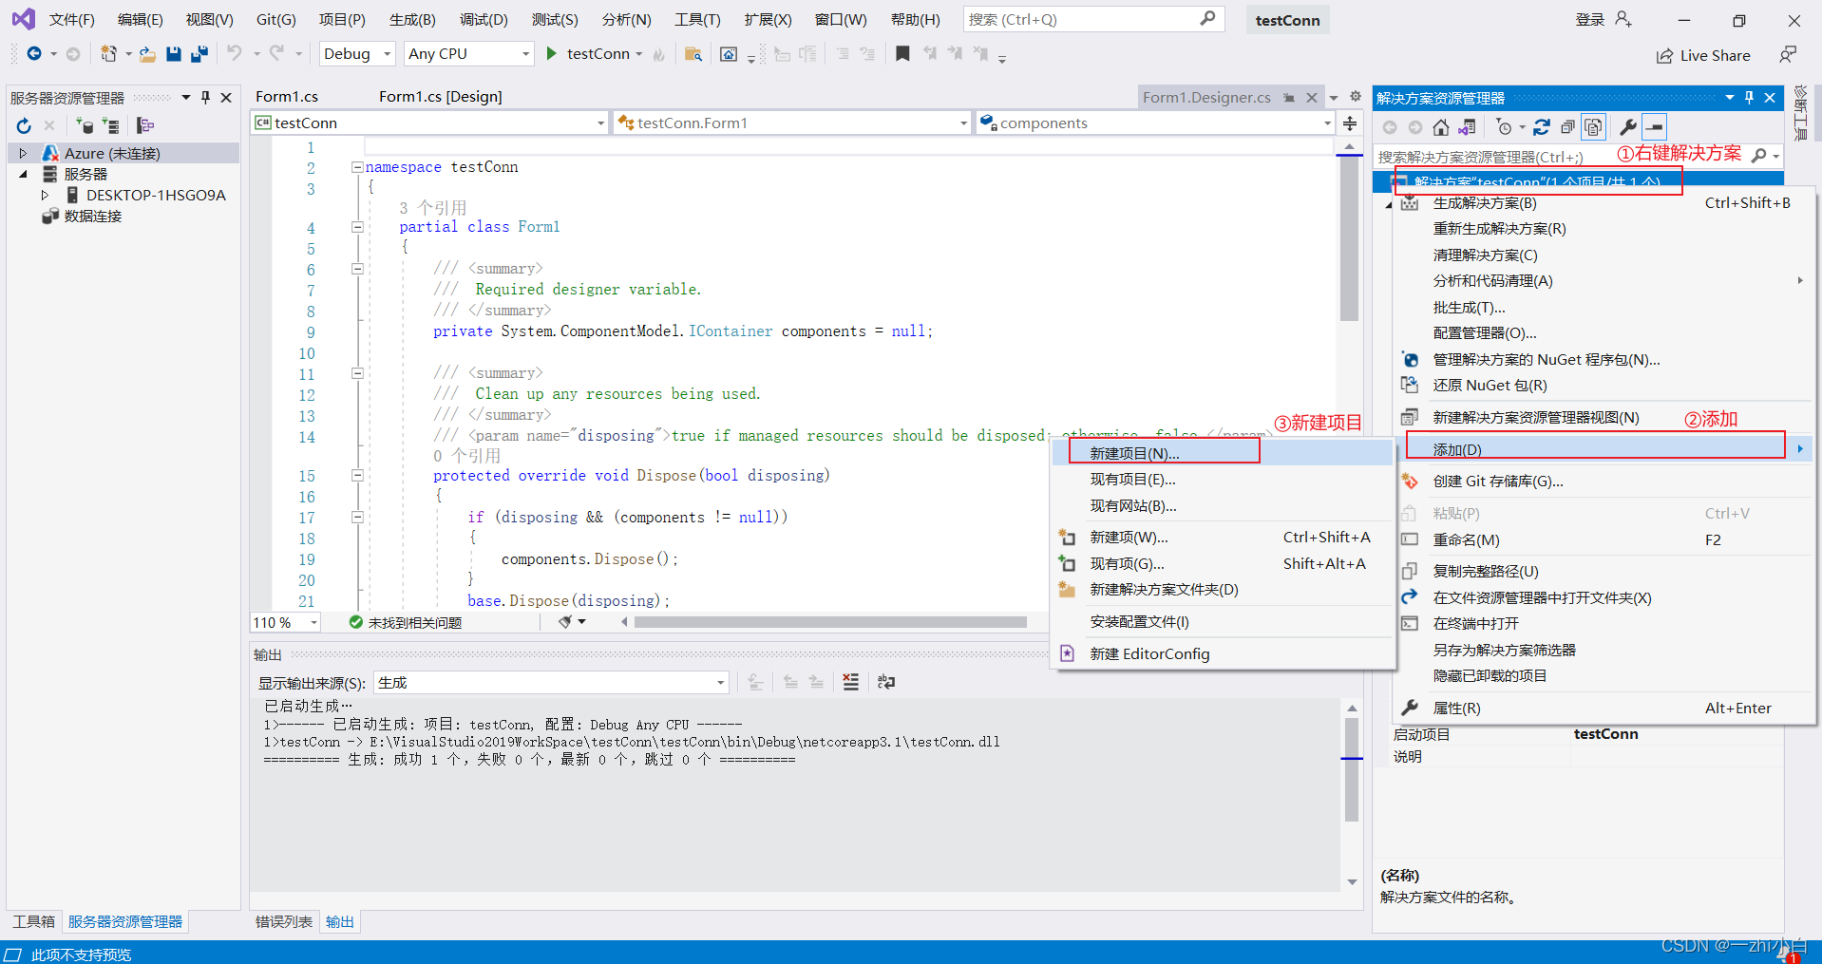Screen dimensions: 1822x964
Task: Select 新建 EditorConfig submenu entry
Action: coord(1223,653)
